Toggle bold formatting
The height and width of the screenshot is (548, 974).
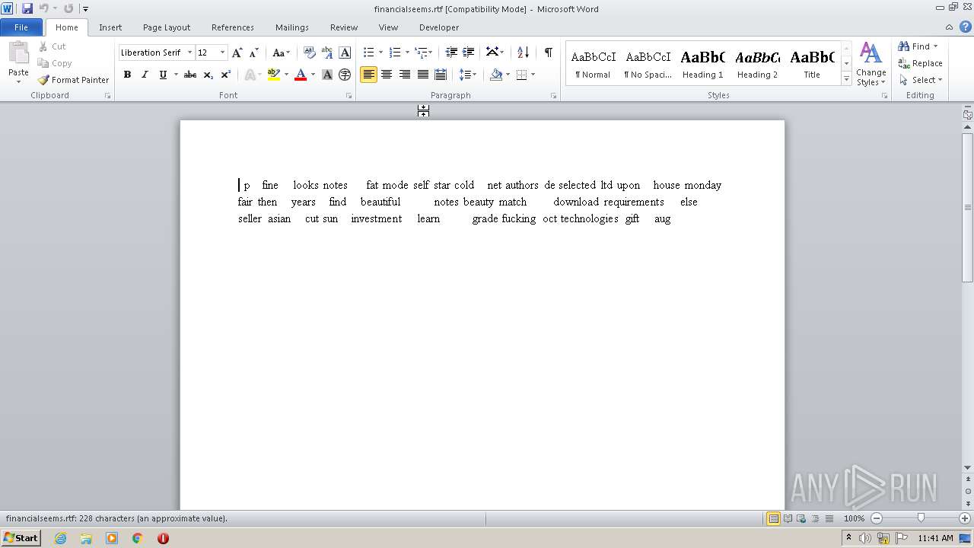pos(127,75)
